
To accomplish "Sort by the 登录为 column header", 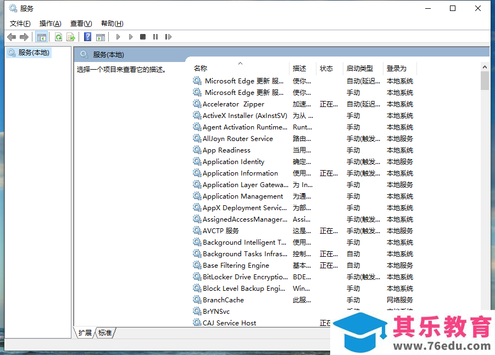I will coord(399,69).
